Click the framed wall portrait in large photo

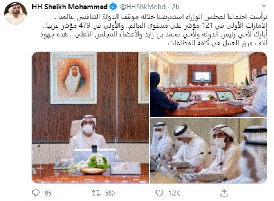tap(74, 78)
